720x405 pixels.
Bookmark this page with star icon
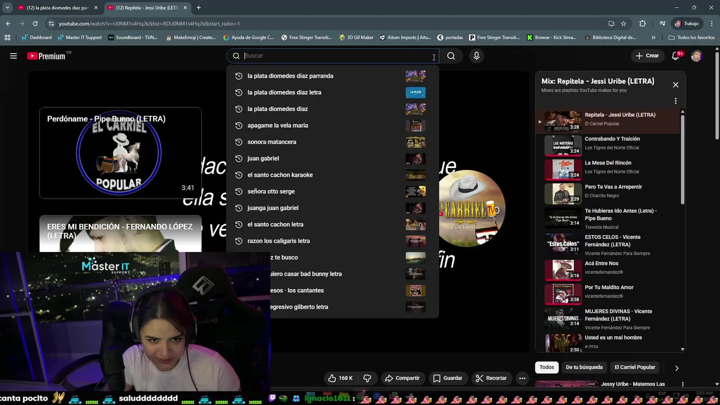click(624, 24)
